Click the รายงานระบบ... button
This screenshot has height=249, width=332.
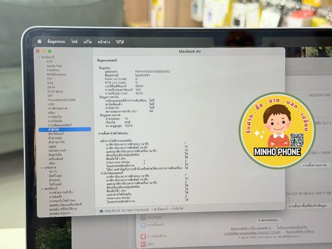coord(269,220)
